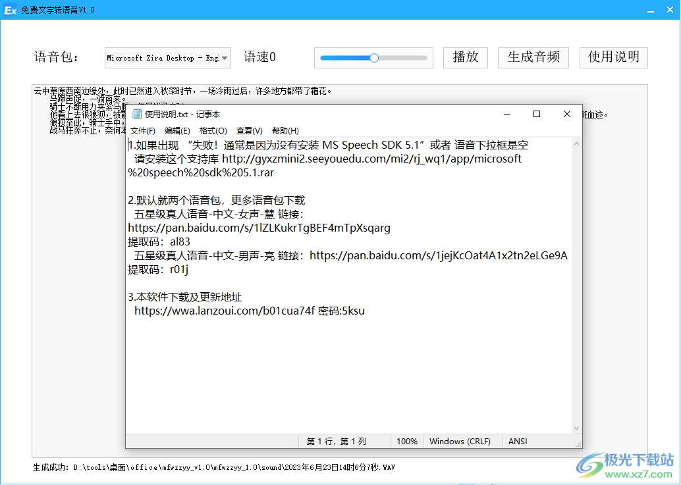Image resolution: width=681 pixels, height=485 pixels.
Task: Close the 免费文字转语音 main window
Action: point(670,10)
